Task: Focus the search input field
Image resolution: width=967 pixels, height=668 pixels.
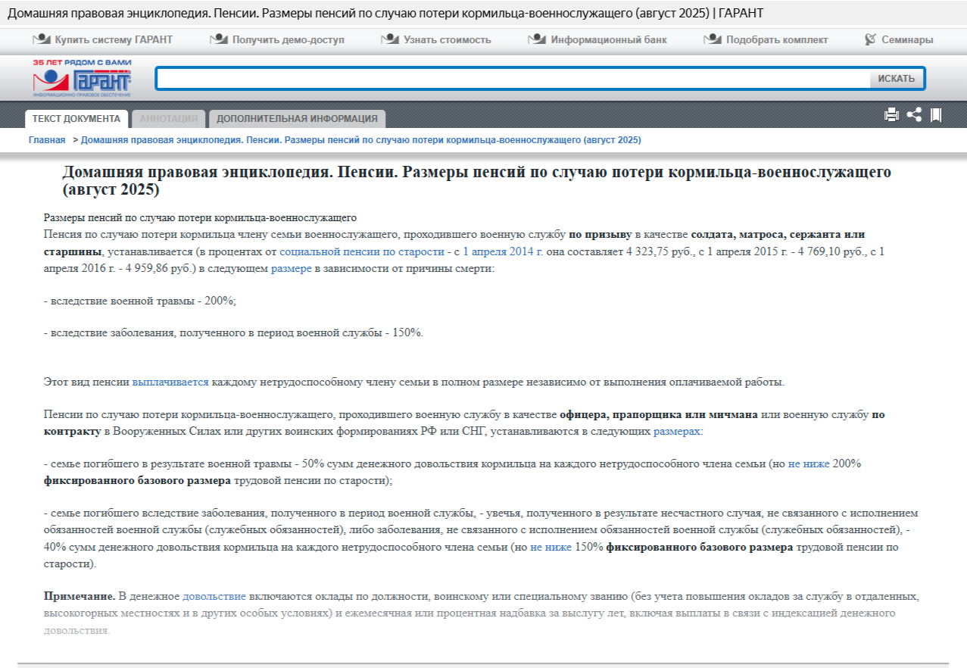Action: [x=513, y=78]
